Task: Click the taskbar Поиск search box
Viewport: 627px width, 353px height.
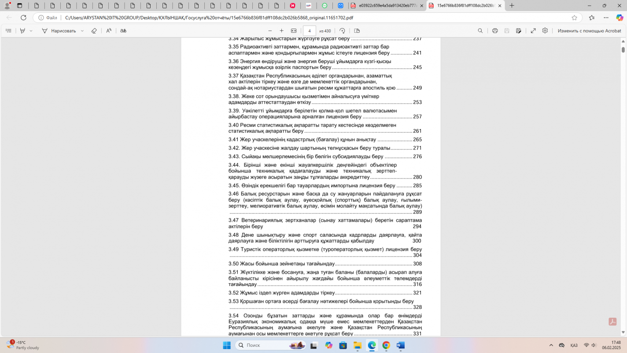Action: (x=271, y=345)
